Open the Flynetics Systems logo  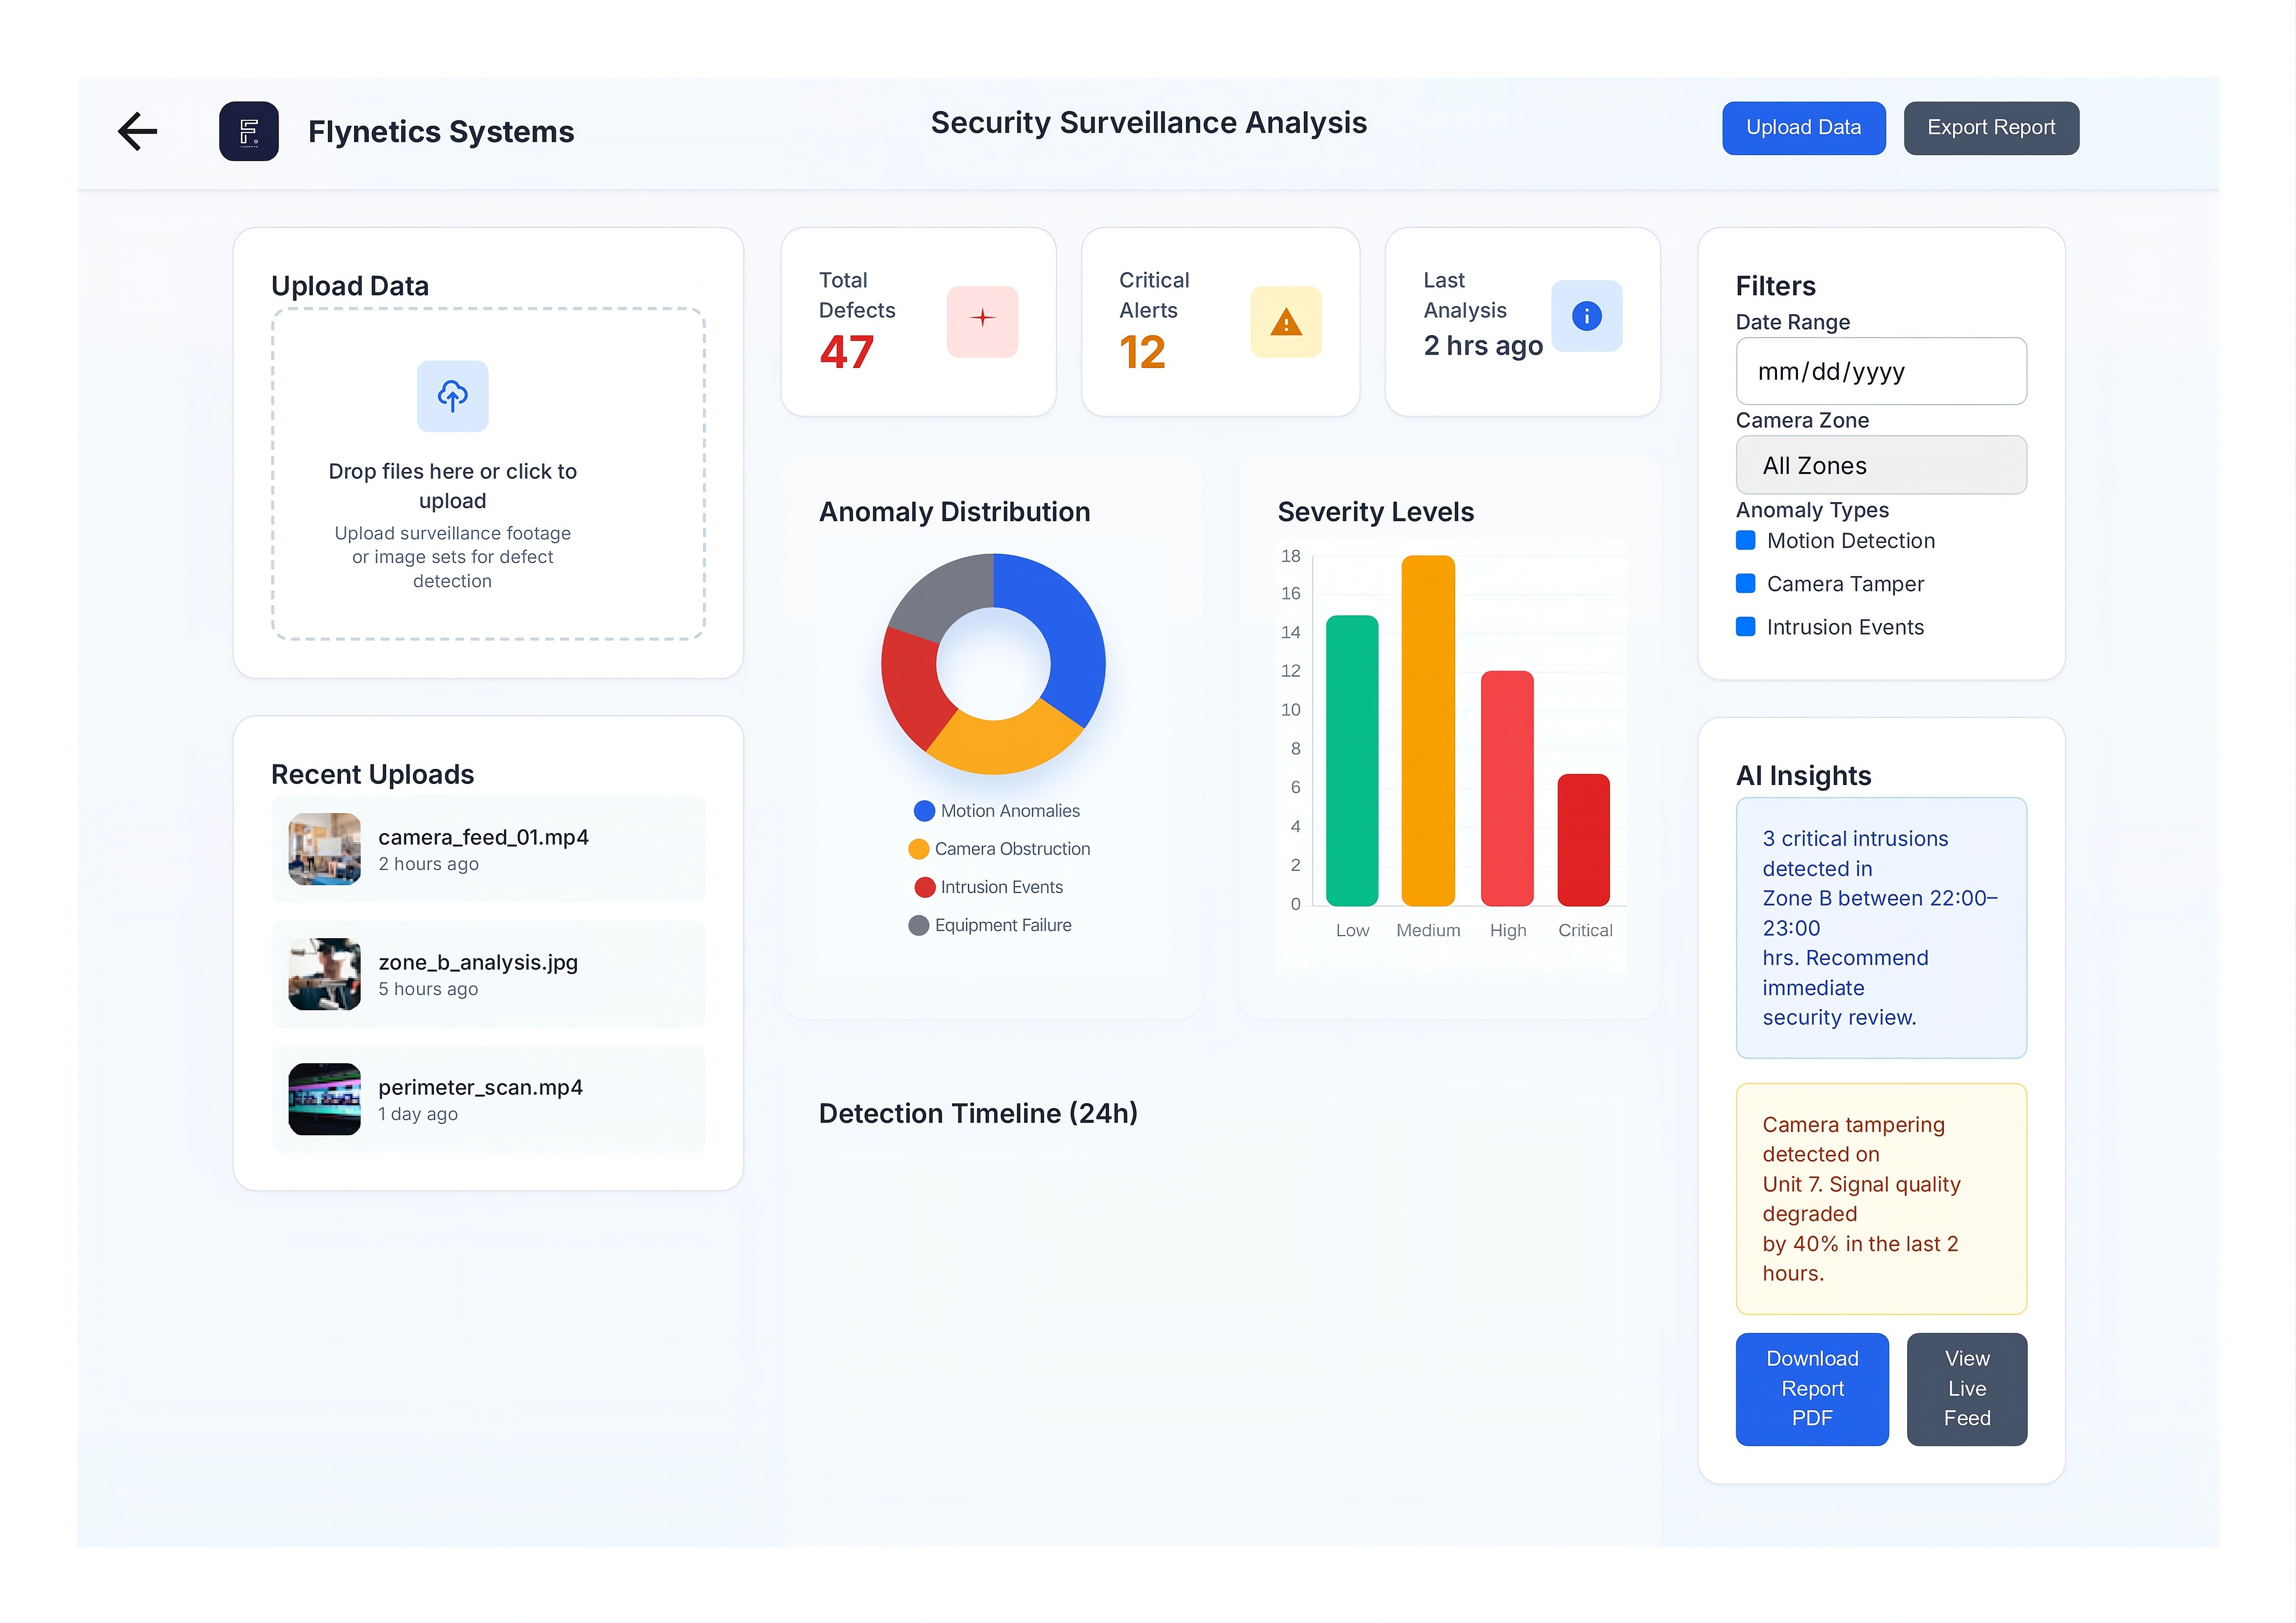click(x=249, y=131)
